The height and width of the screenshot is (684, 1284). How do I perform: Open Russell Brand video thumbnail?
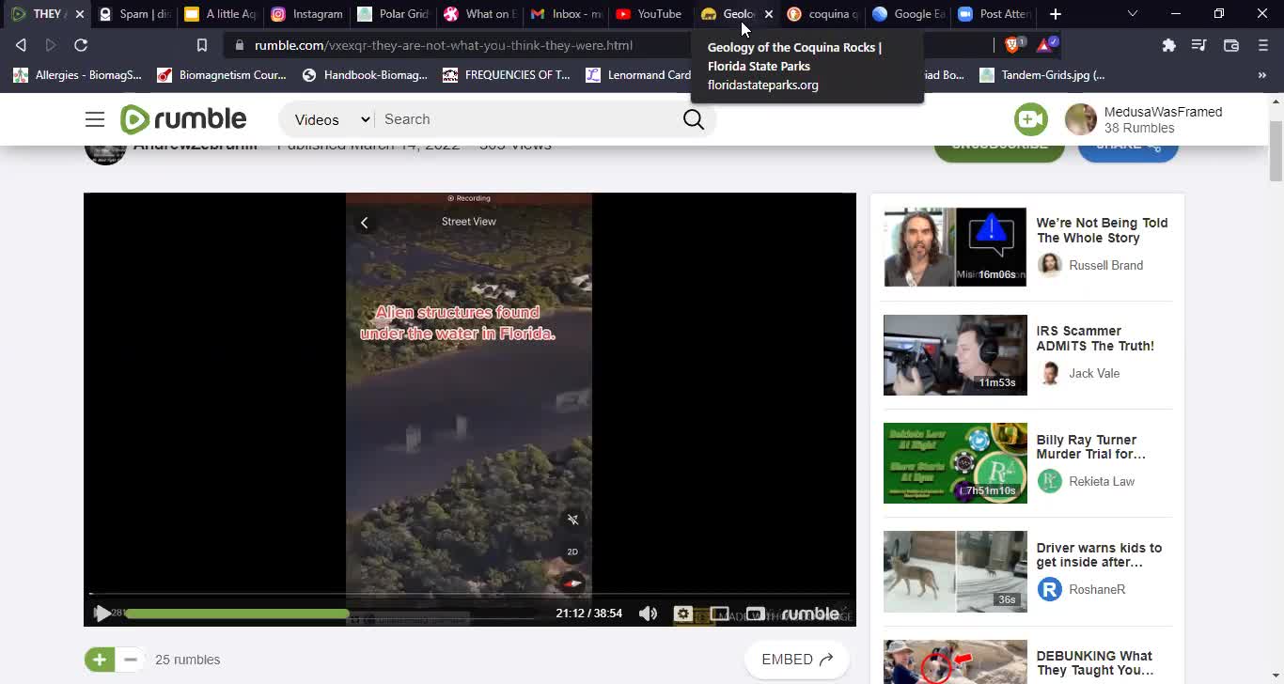pyautogui.click(x=955, y=247)
